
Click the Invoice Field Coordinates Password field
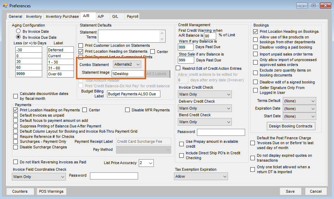click(x=114, y=176)
